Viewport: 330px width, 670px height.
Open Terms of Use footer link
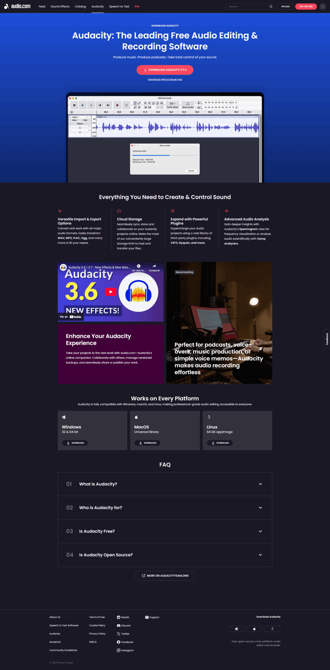[97, 617]
